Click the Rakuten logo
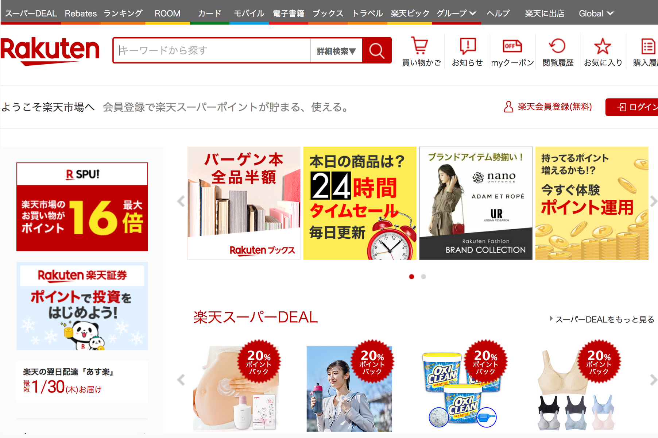The height and width of the screenshot is (438, 658). click(x=50, y=51)
